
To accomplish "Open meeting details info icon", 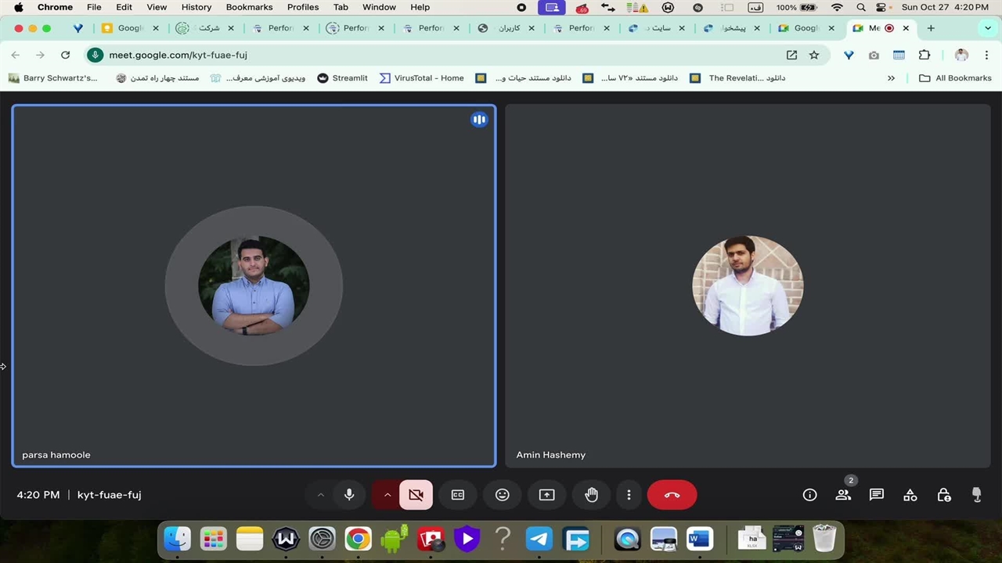I will click(x=810, y=495).
